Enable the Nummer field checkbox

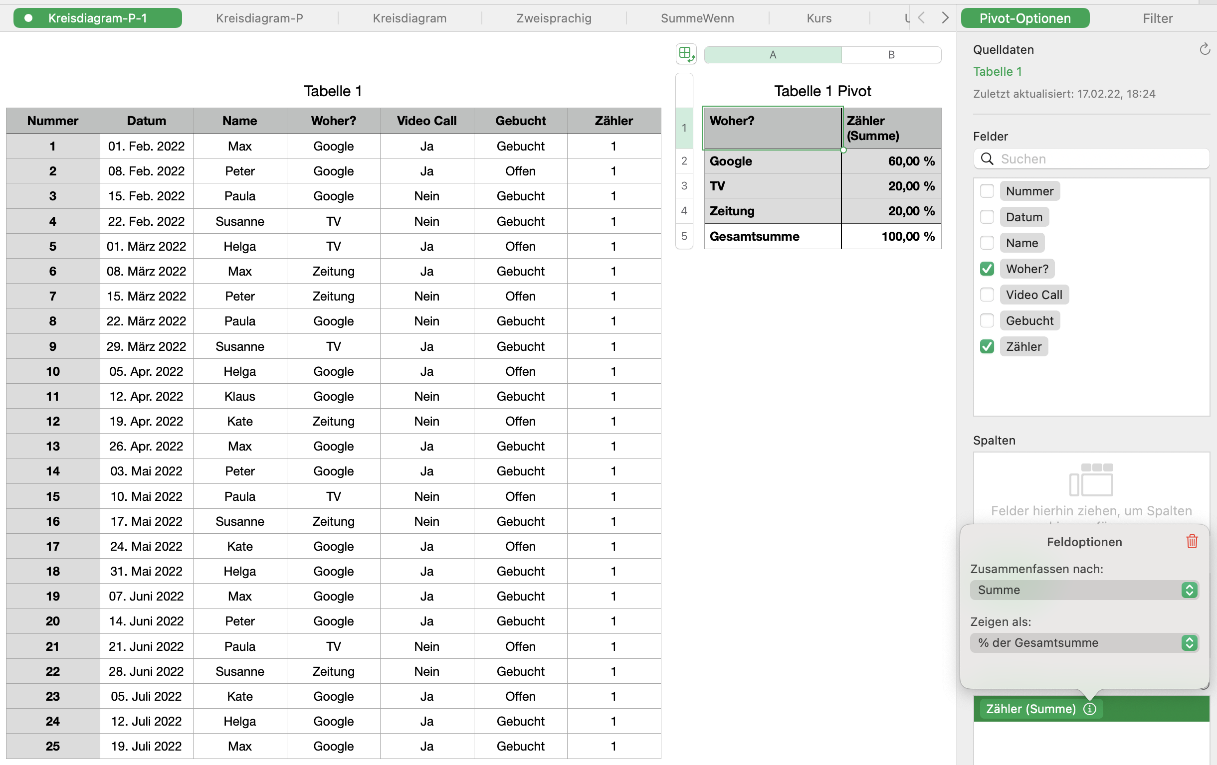tap(987, 191)
